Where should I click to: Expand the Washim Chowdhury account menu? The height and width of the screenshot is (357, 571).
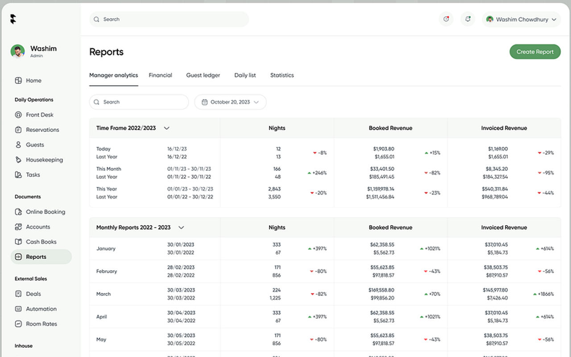[521, 19]
